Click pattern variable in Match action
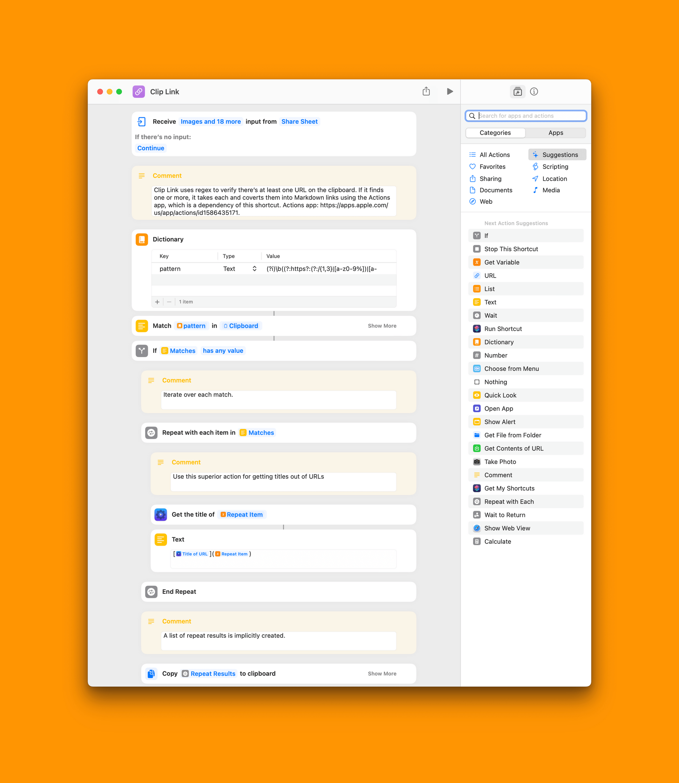 (191, 326)
